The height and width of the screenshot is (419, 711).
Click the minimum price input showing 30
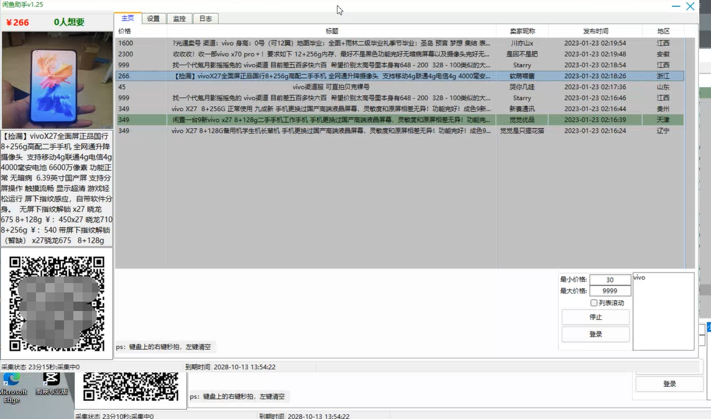[x=610, y=281]
